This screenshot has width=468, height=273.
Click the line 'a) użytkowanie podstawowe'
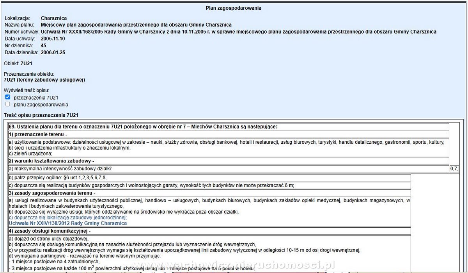click(226, 143)
